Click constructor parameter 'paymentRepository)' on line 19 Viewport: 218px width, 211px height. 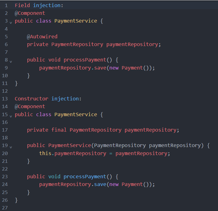click(176, 146)
